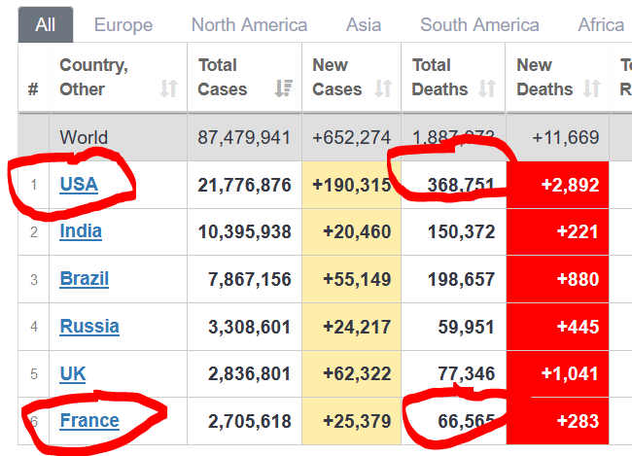The image size is (632, 456).
Task: Open the USA country link
Action: [79, 184]
